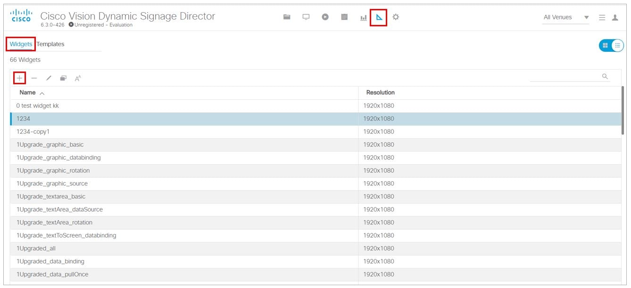Open the All Venues dropdown
This screenshot has width=631, height=288.
click(x=565, y=17)
